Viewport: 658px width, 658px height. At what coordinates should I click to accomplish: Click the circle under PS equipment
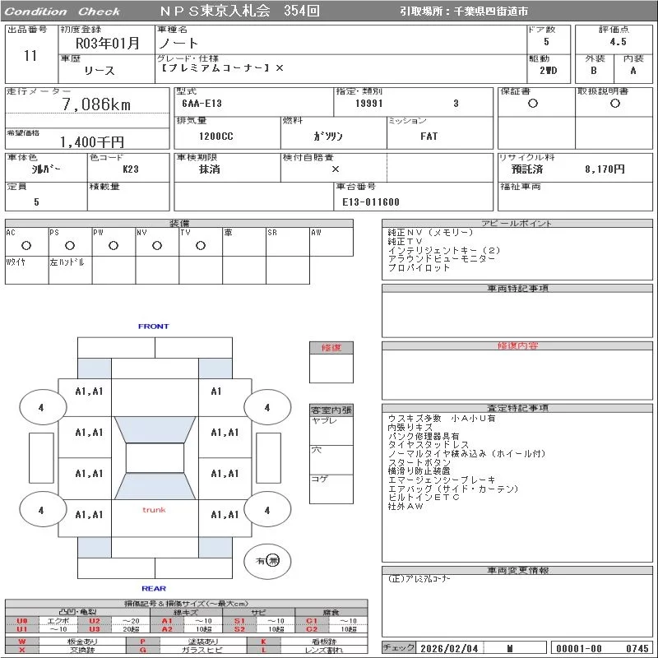pyautogui.click(x=70, y=245)
